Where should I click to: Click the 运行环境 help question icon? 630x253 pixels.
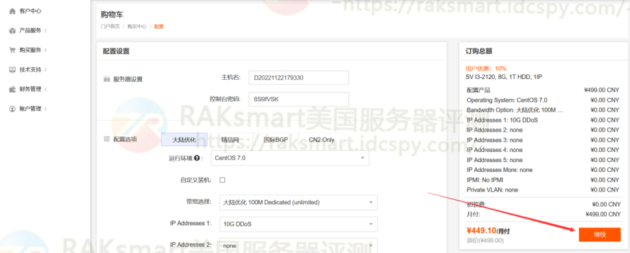coord(197,158)
